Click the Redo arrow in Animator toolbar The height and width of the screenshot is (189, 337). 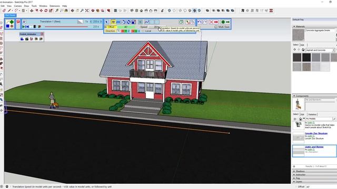click(205, 22)
